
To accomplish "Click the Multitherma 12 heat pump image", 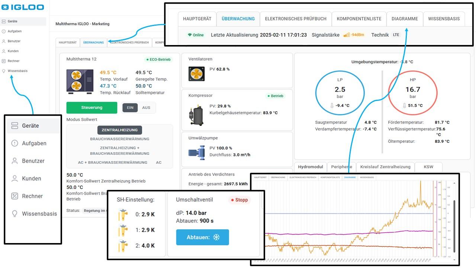I will click(x=80, y=81).
